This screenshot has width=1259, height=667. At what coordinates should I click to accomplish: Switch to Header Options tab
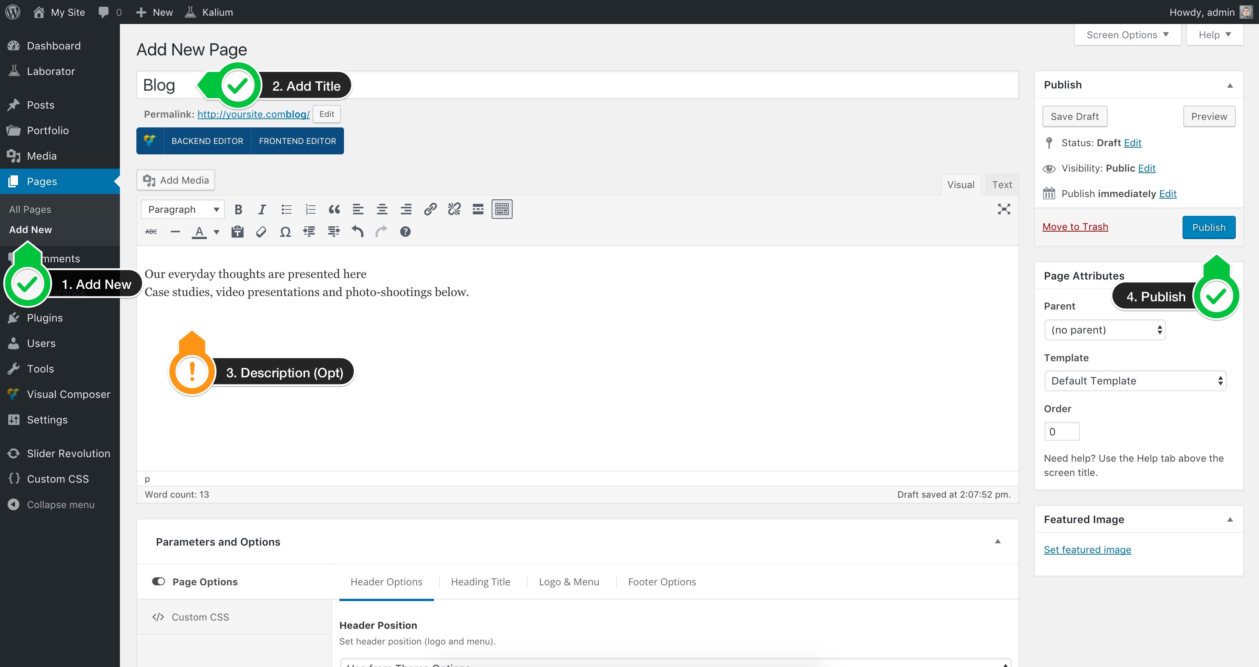(x=386, y=581)
